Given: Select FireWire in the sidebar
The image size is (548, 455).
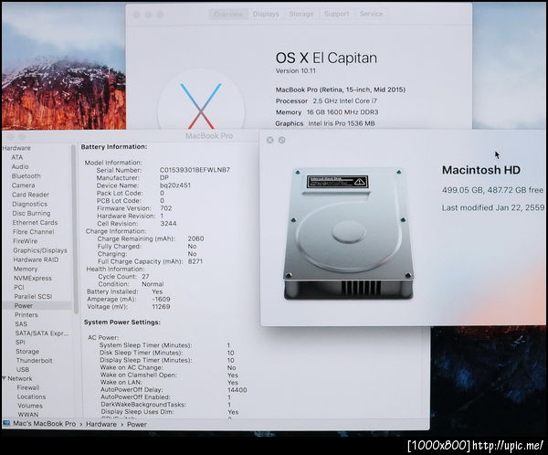Looking at the screenshot, I should tap(25, 241).
